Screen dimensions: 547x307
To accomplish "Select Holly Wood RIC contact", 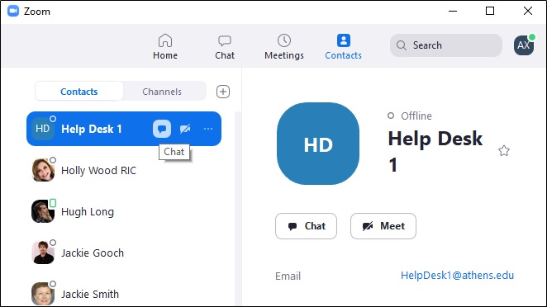I will [124, 170].
